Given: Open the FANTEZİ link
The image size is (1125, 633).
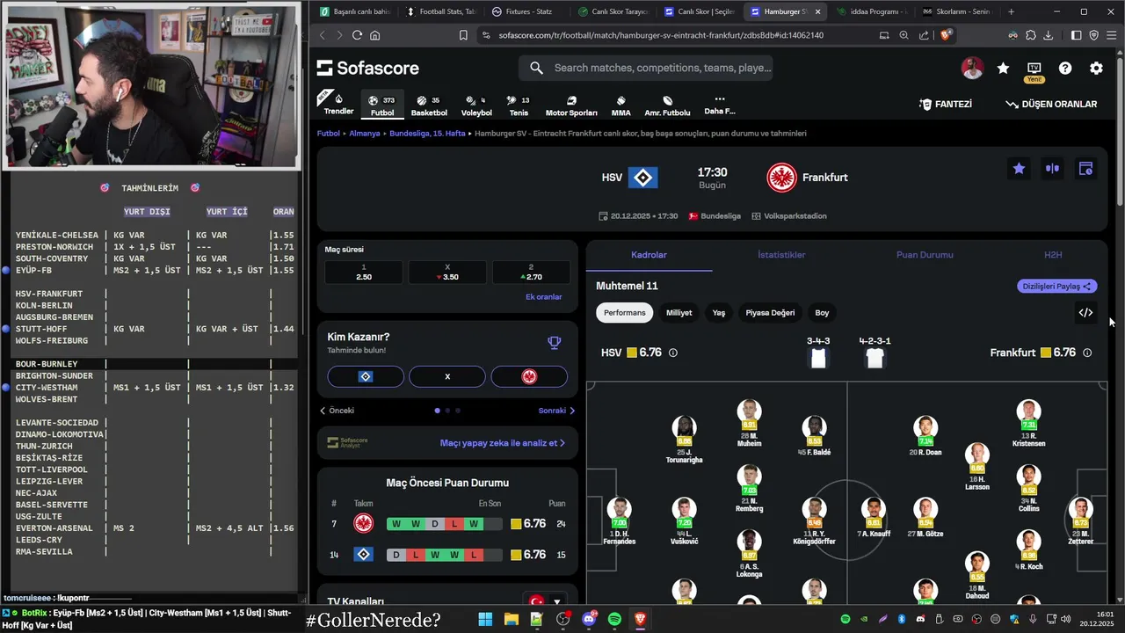Looking at the screenshot, I should [946, 104].
